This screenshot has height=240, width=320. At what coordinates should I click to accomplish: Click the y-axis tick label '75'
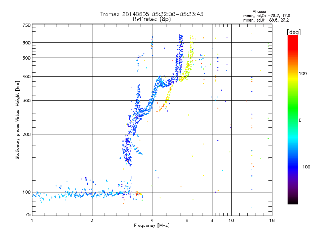click(28, 214)
